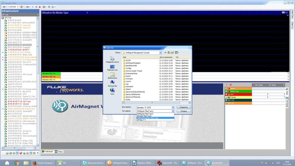295x166 pixels.
Task: Expand the Speed row in stats tree
Action: pos(226,88)
